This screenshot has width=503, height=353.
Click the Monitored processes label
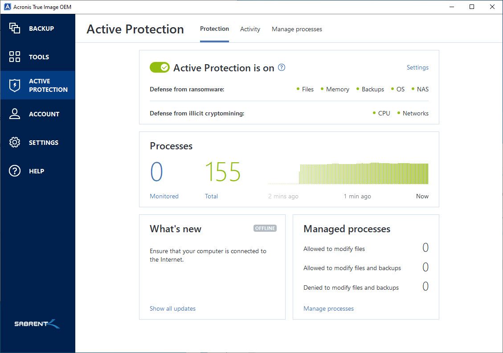click(x=164, y=196)
